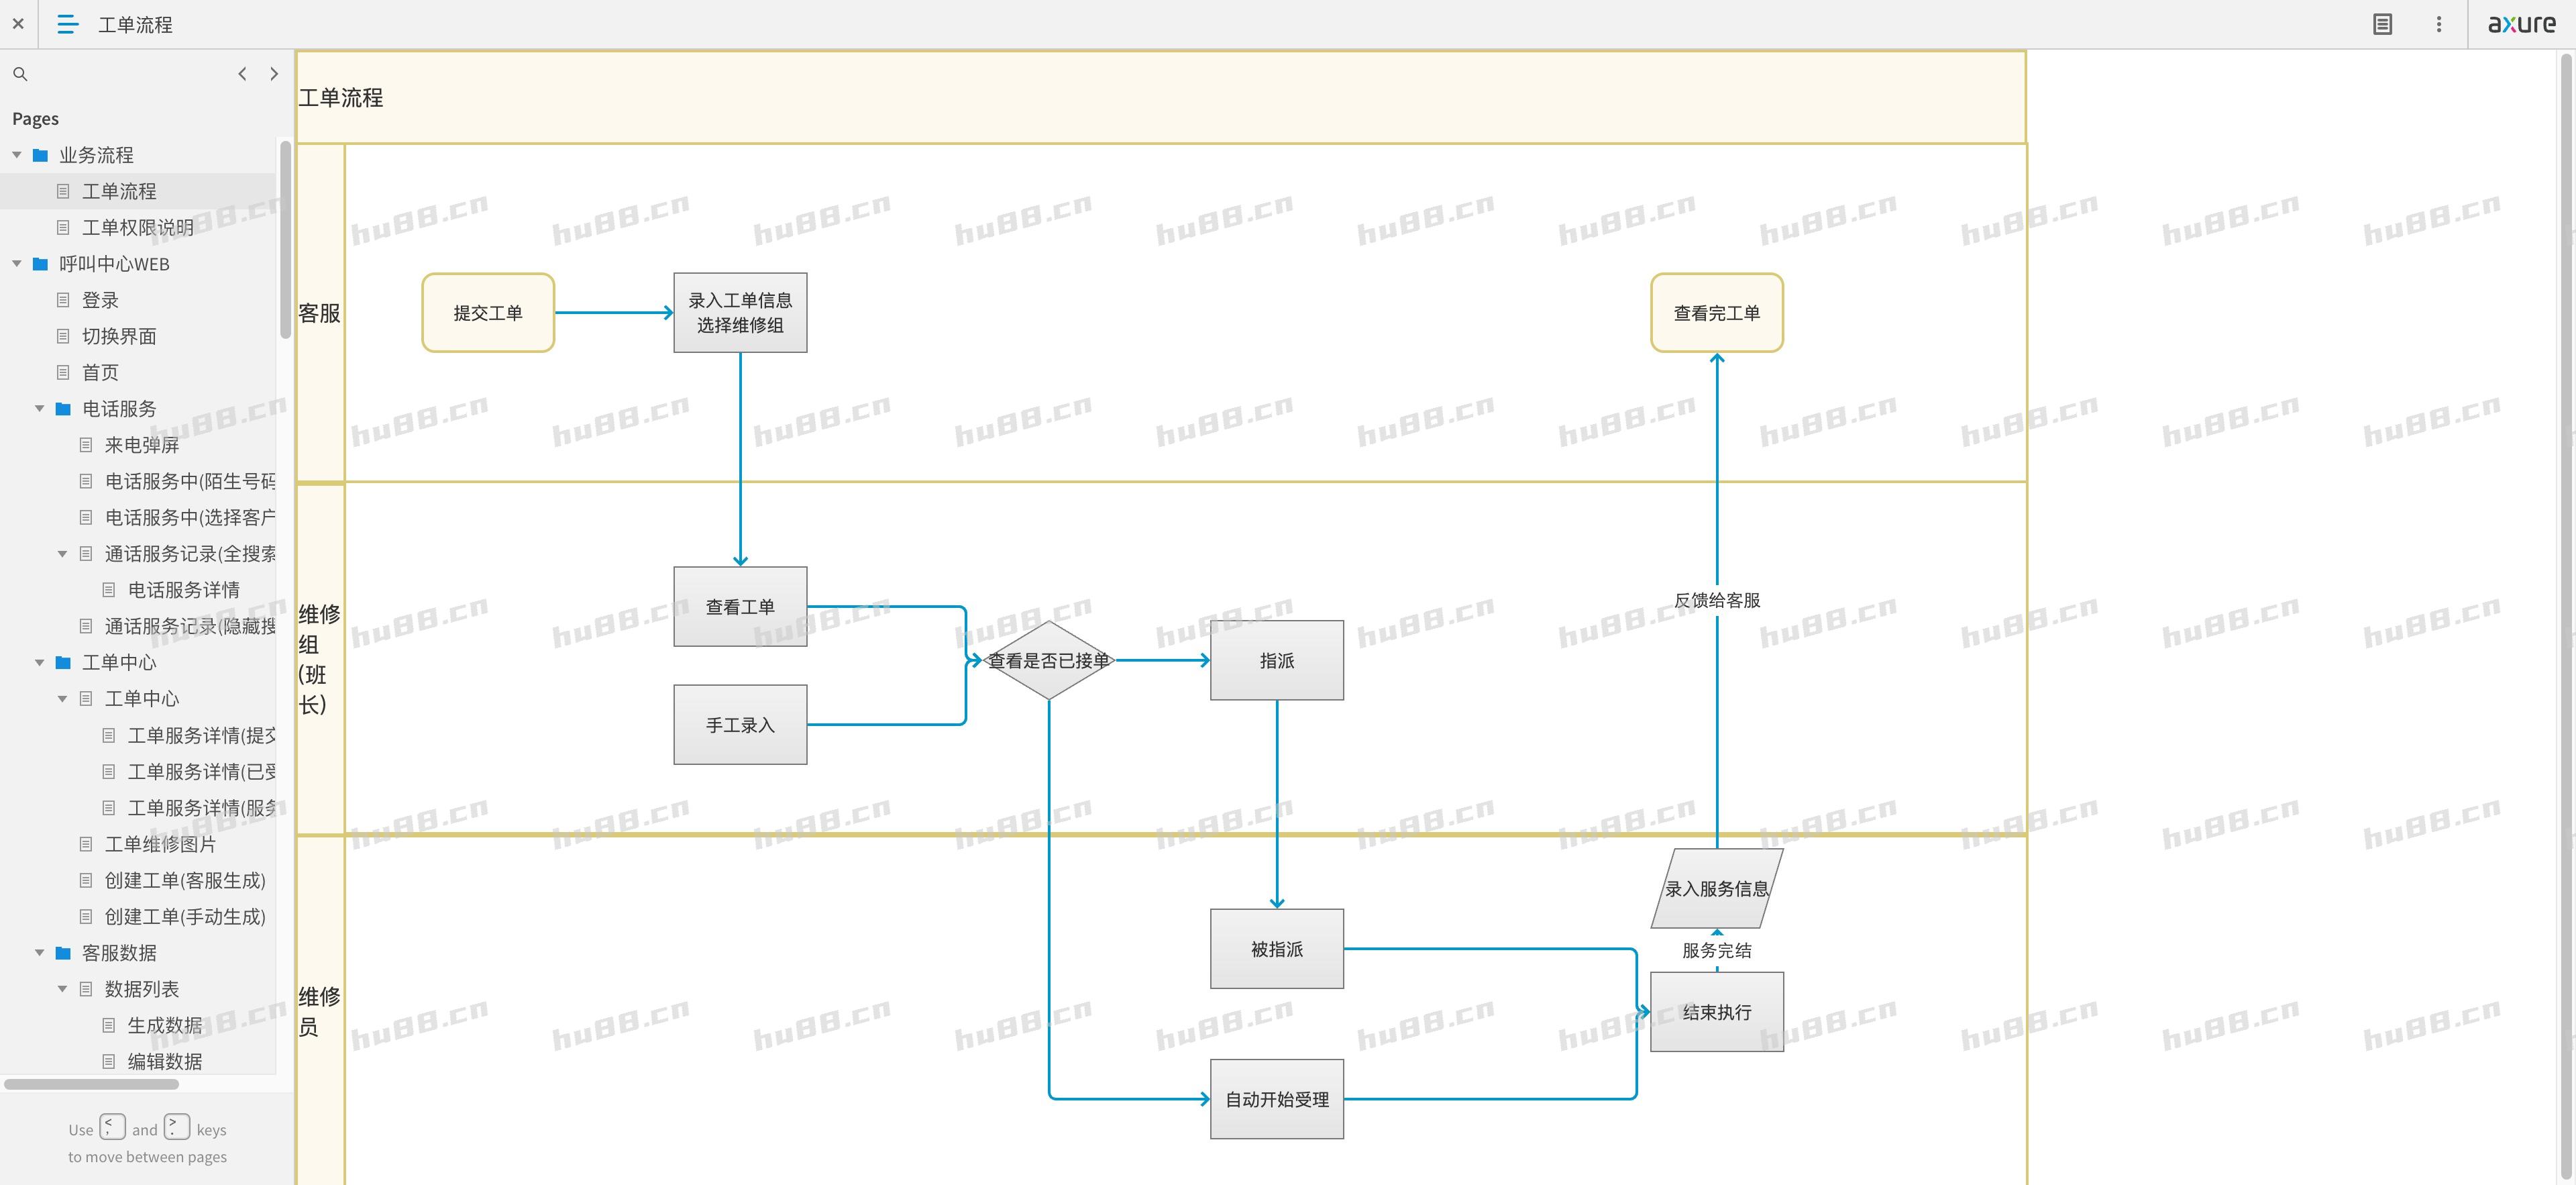The width and height of the screenshot is (2576, 1185).
Task: Collapse the 电话服务 folder
Action: tap(40, 409)
